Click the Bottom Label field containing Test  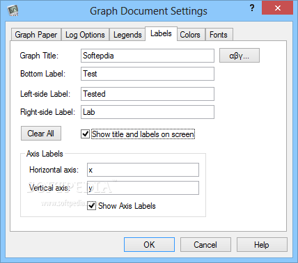pyautogui.click(x=148, y=74)
